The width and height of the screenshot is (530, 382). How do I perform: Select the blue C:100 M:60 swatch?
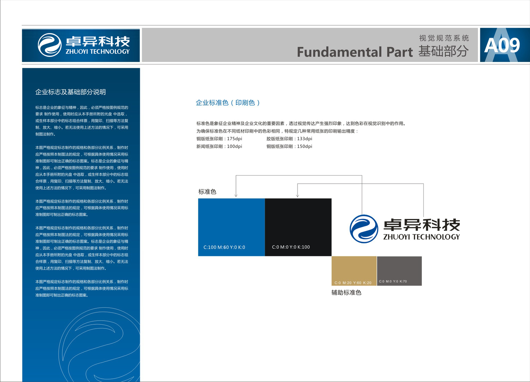232,227
